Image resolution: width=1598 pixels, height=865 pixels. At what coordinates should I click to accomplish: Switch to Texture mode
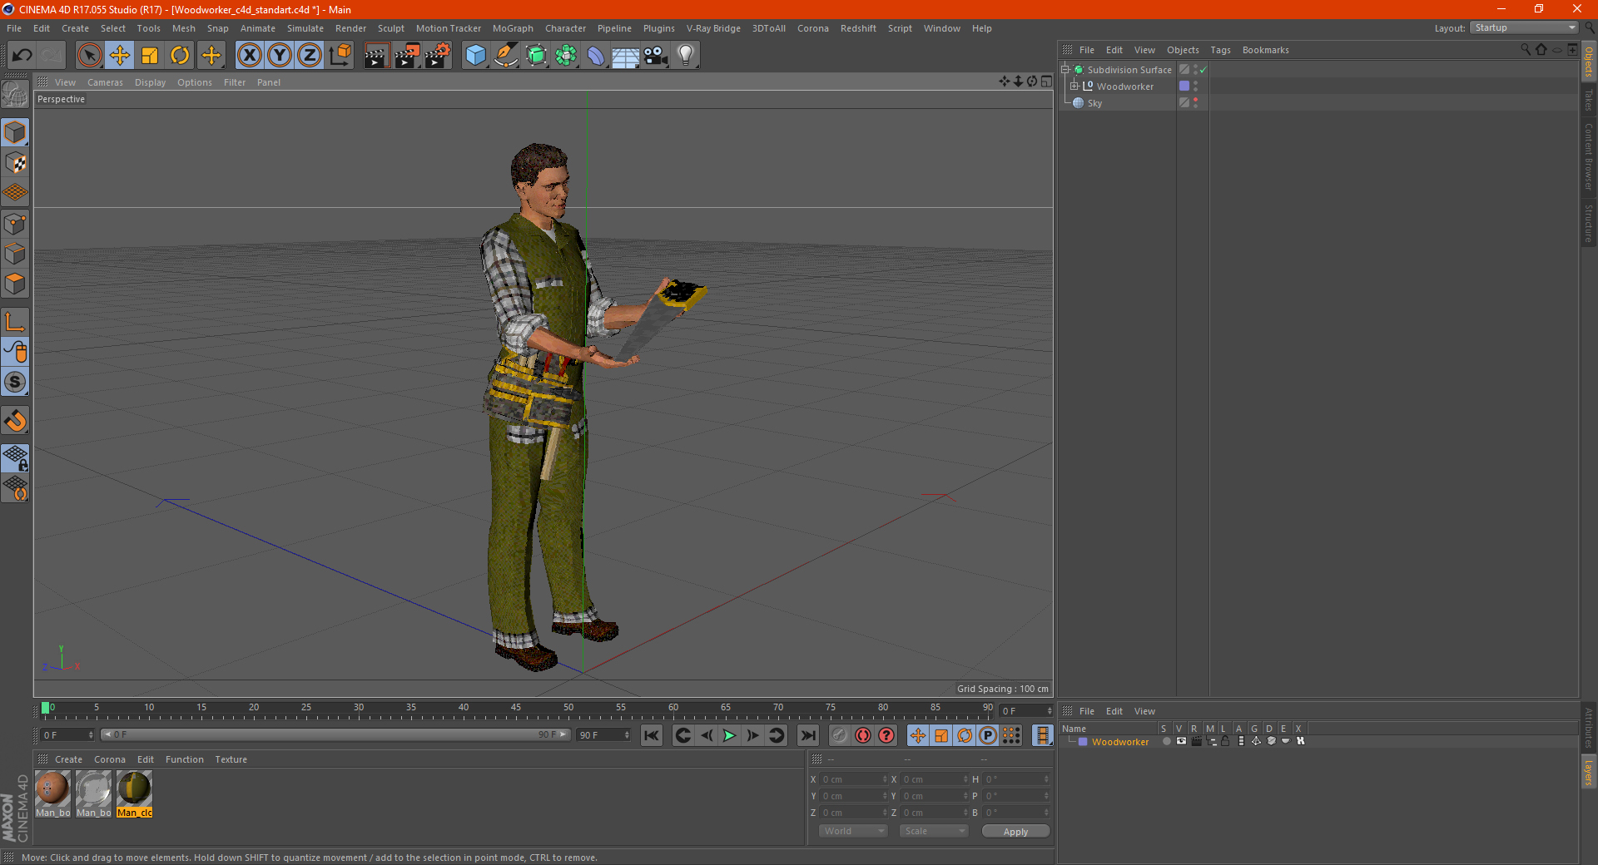15,163
